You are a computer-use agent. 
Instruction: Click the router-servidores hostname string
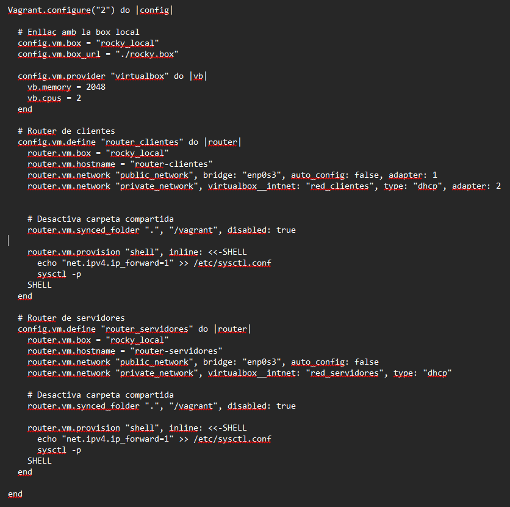point(176,351)
